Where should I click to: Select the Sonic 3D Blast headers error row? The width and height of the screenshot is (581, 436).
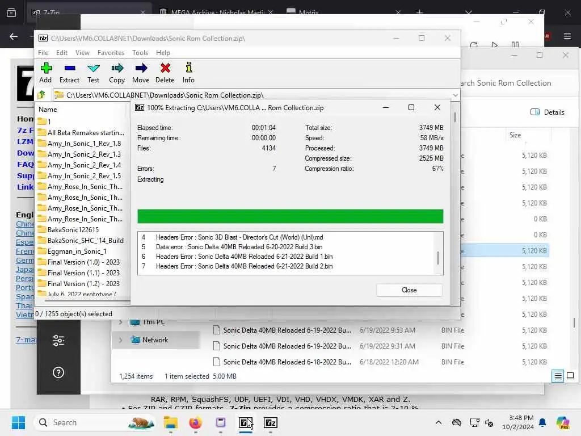tap(239, 237)
